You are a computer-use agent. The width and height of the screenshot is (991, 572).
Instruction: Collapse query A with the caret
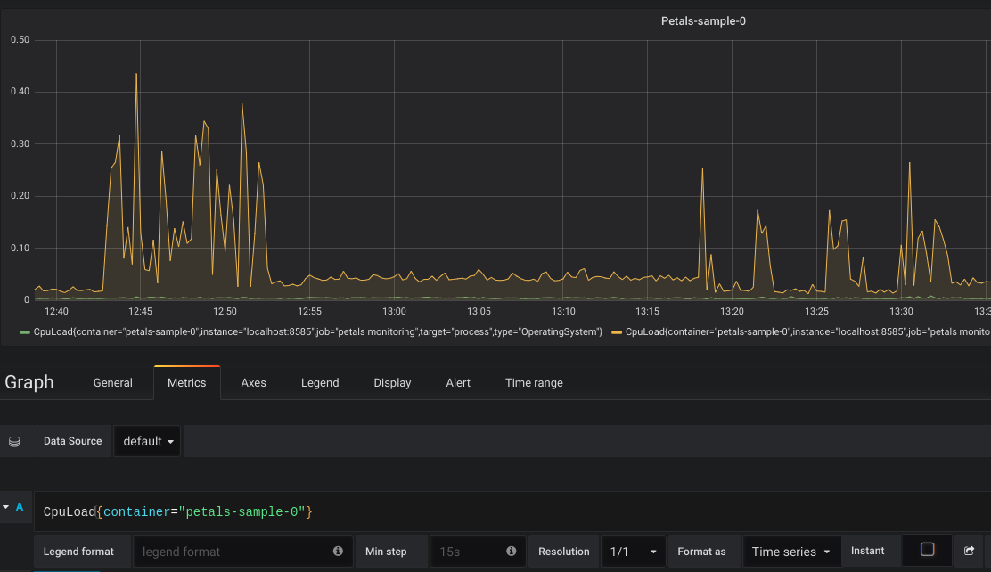(6, 507)
